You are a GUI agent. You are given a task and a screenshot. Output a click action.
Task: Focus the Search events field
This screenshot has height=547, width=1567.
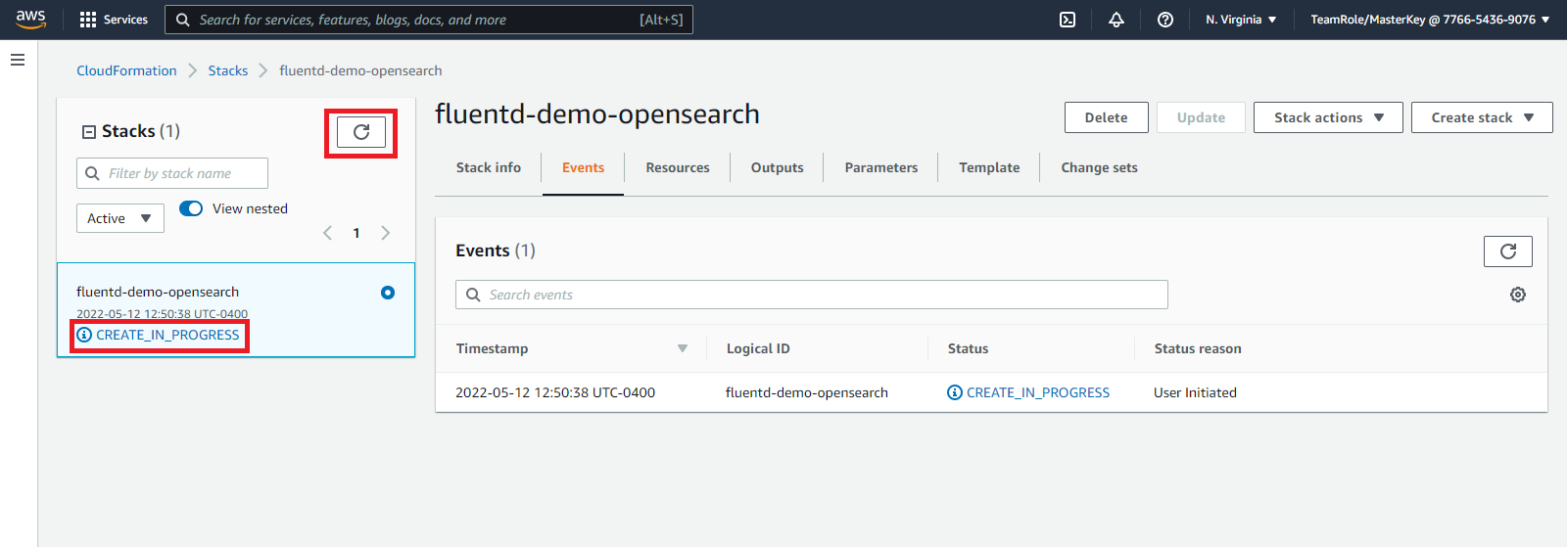(812, 295)
